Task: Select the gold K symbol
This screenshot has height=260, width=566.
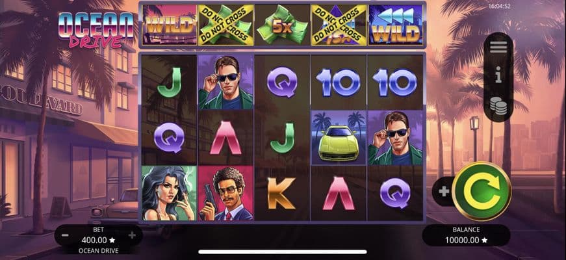Action: tap(281, 193)
